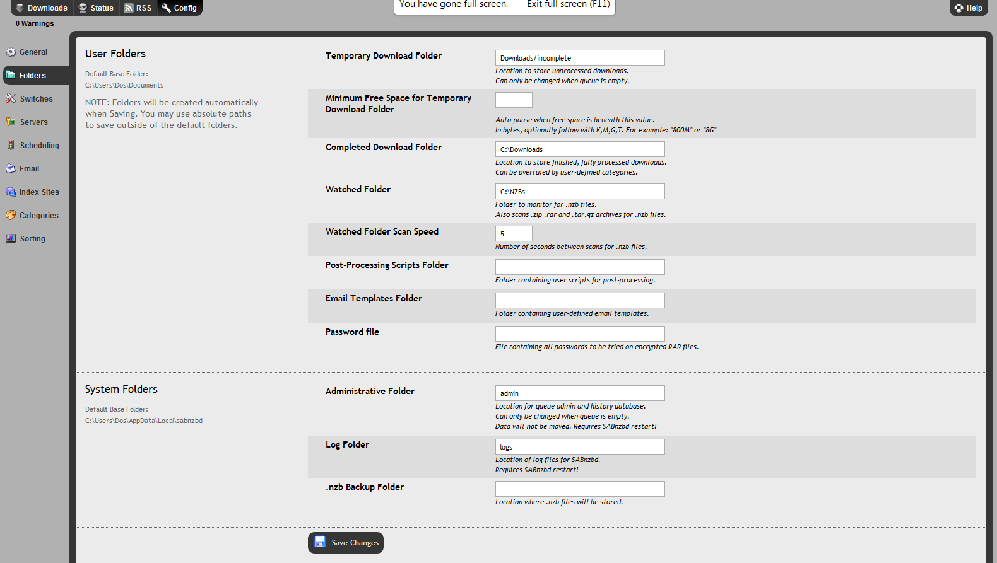The width and height of the screenshot is (997, 563).
Task: Open the Status tab
Action: click(x=96, y=8)
